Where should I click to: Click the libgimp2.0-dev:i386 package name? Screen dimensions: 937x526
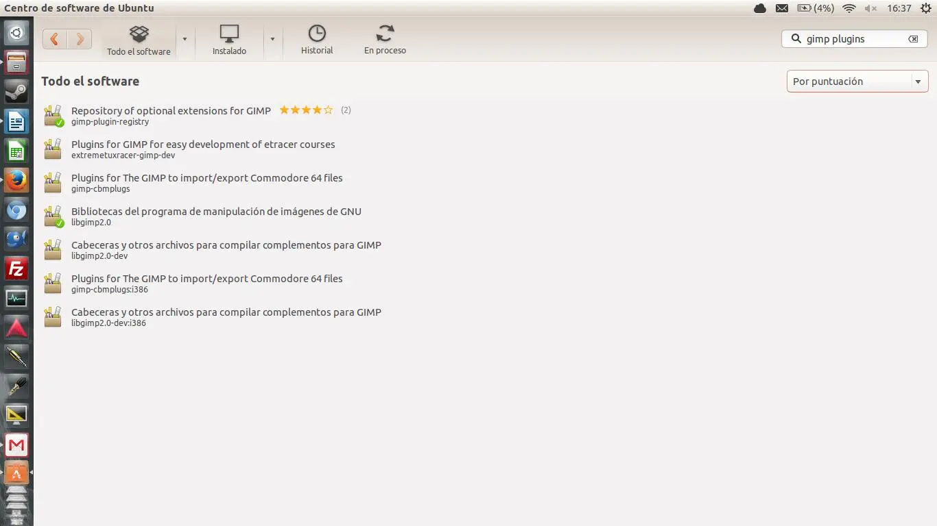pyautogui.click(x=108, y=323)
